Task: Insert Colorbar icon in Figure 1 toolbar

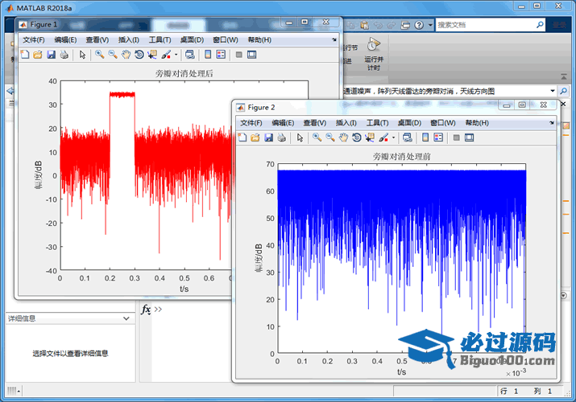Action: tap(208, 55)
